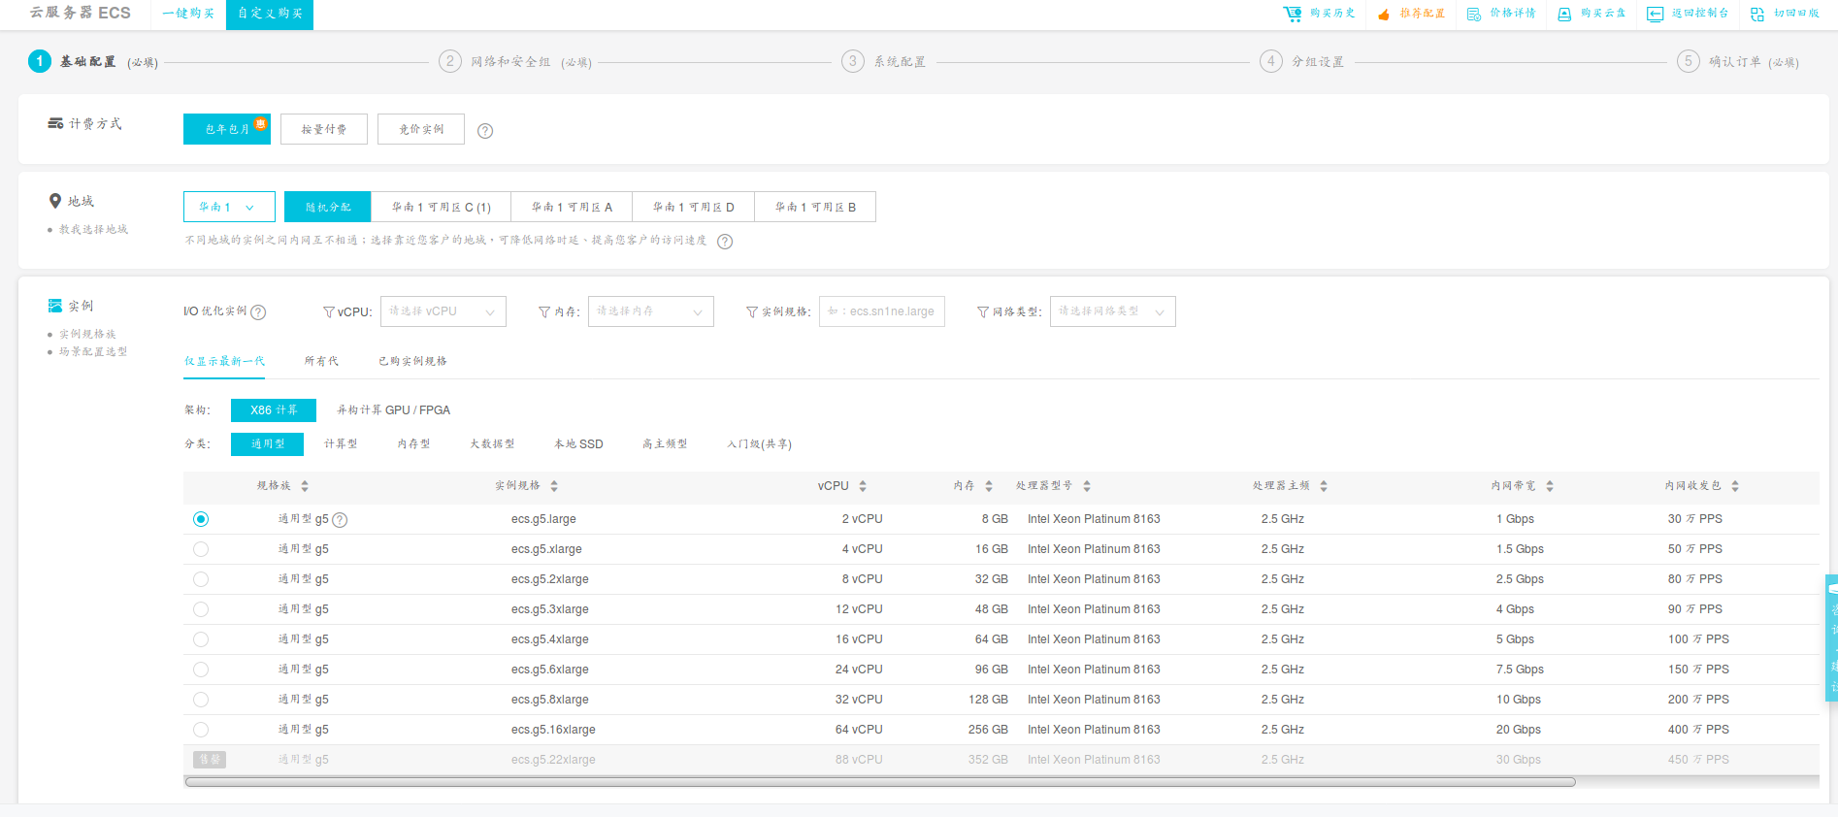The image size is (1838, 817).
Task: Switch to 所有代 tab
Action: pos(321,361)
